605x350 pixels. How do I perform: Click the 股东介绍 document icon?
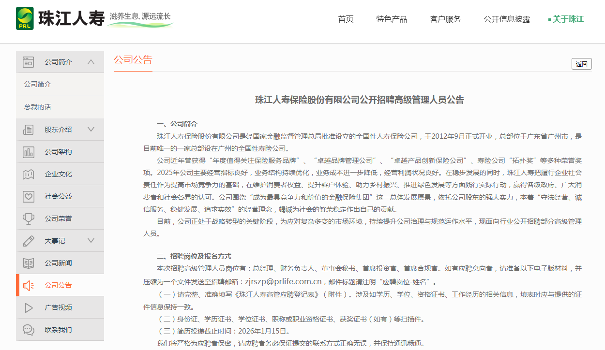[29, 130]
